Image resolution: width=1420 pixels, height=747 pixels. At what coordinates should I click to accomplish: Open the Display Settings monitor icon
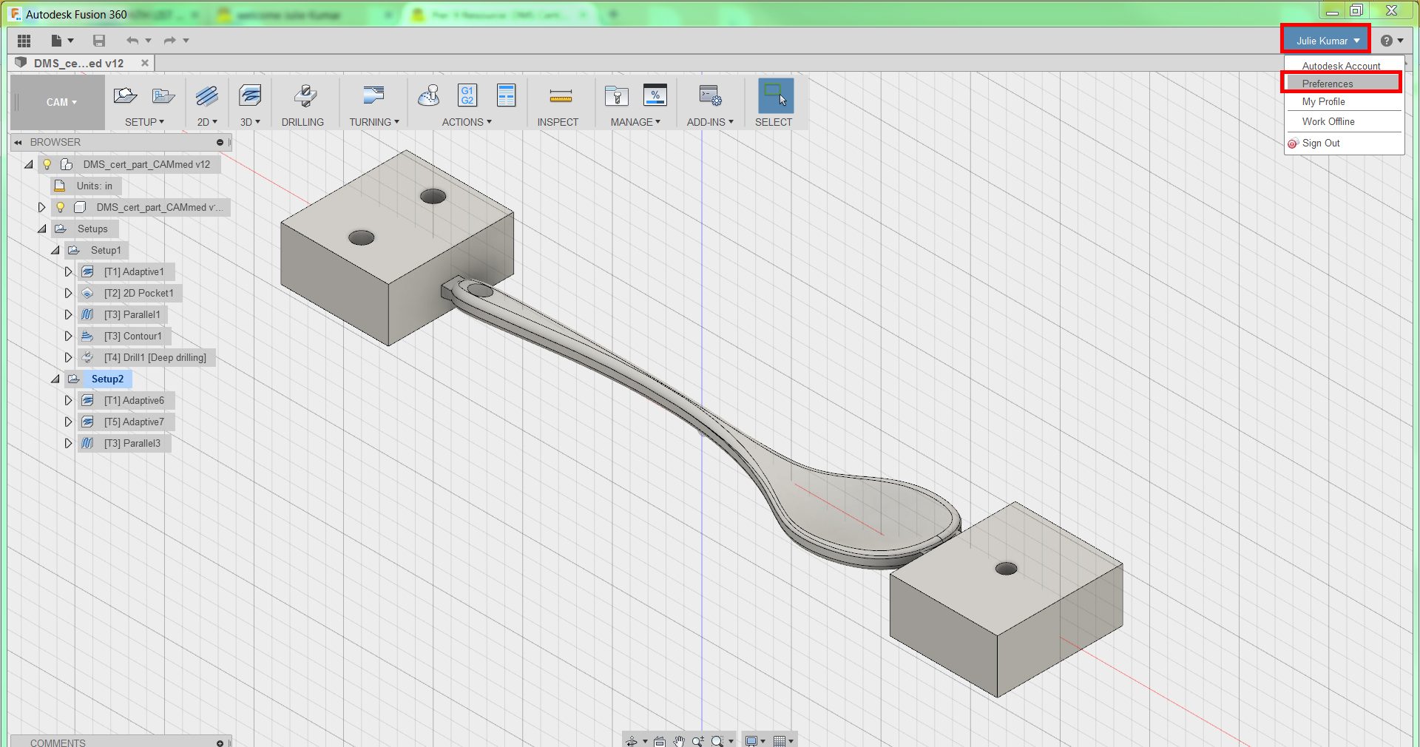[751, 740]
